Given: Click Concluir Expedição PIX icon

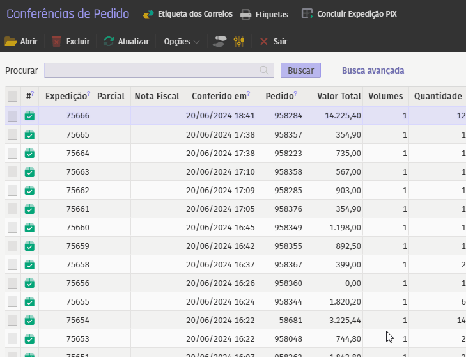Looking at the screenshot, I should (x=307, y=13).
